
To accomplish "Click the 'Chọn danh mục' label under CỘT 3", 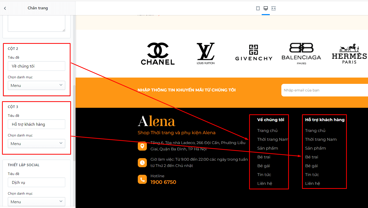I will coord(20,135).
